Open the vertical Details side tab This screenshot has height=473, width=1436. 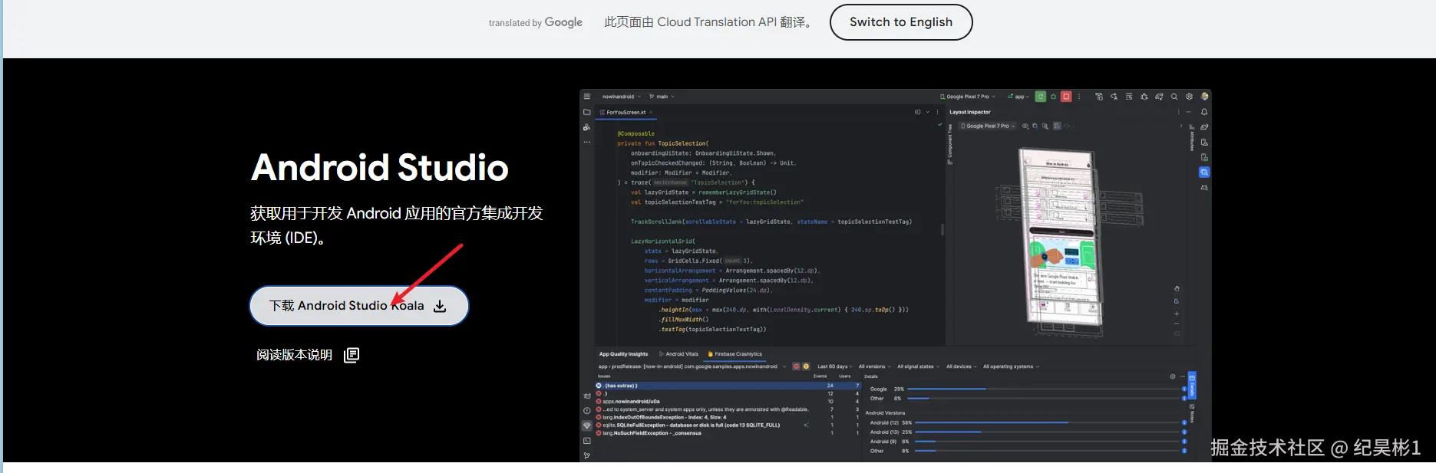coord(1192,386)
